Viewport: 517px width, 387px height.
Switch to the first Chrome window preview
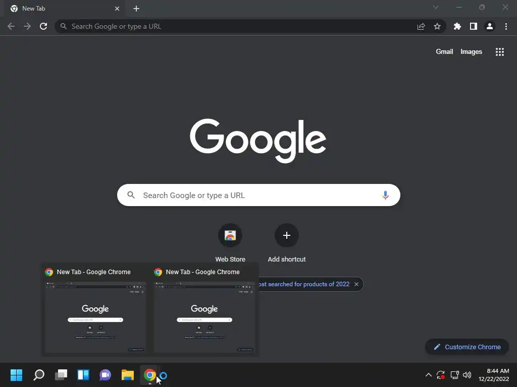click(95, 310)
